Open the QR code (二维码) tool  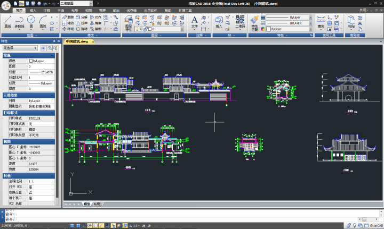pos(240,22)
